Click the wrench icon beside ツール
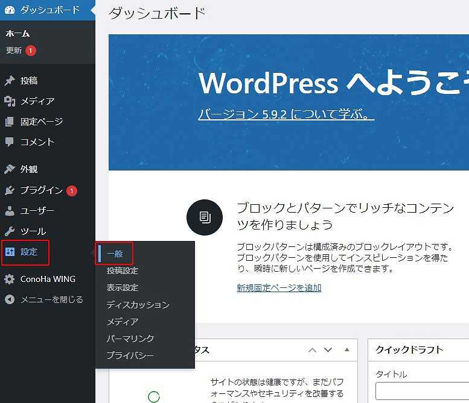Viewport: 469px width, 403px height. (10, 231)
